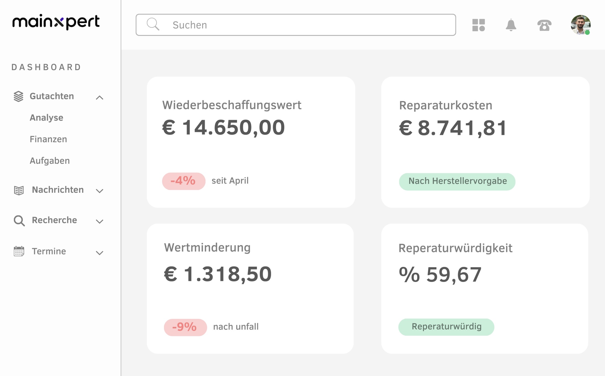Click the magnifier icon in search bar
Image resolution: width=605 pixels, height=376 pixels.
click(x=153, y=25)
